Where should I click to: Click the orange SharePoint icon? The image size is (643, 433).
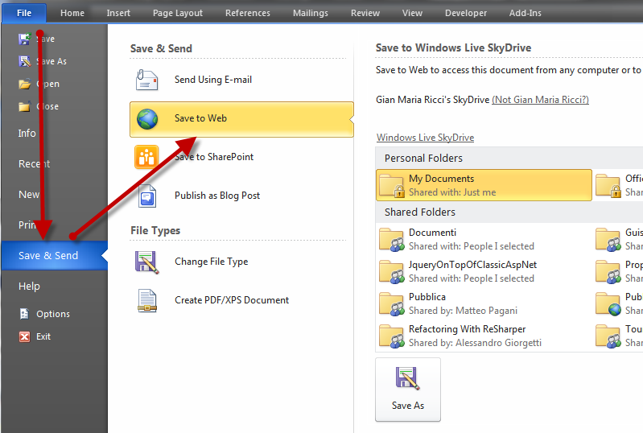[146, 157]
